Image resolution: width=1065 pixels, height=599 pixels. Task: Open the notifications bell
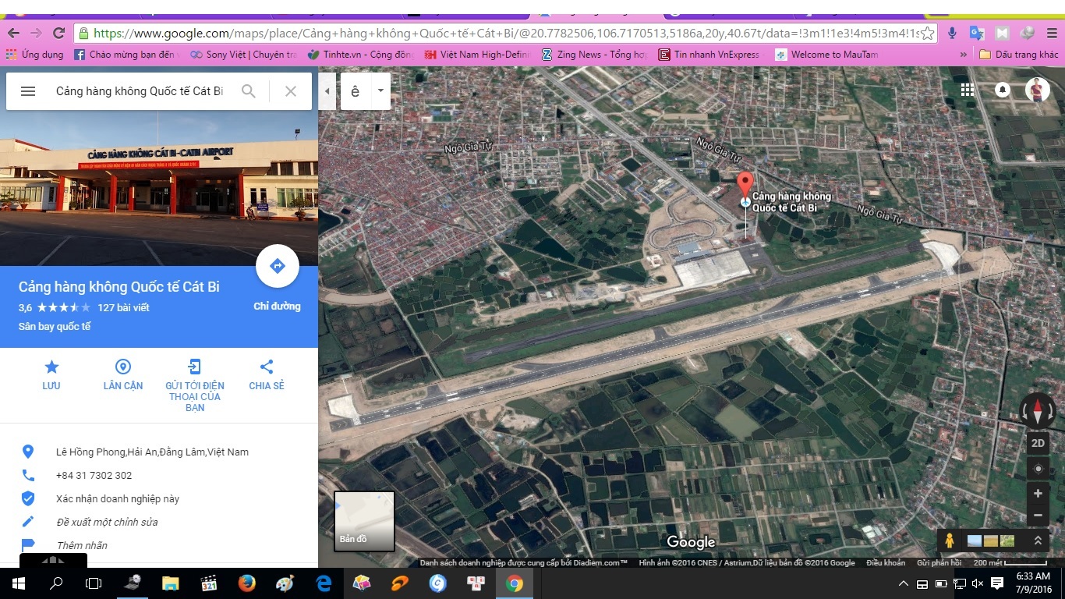(1003, 90)
